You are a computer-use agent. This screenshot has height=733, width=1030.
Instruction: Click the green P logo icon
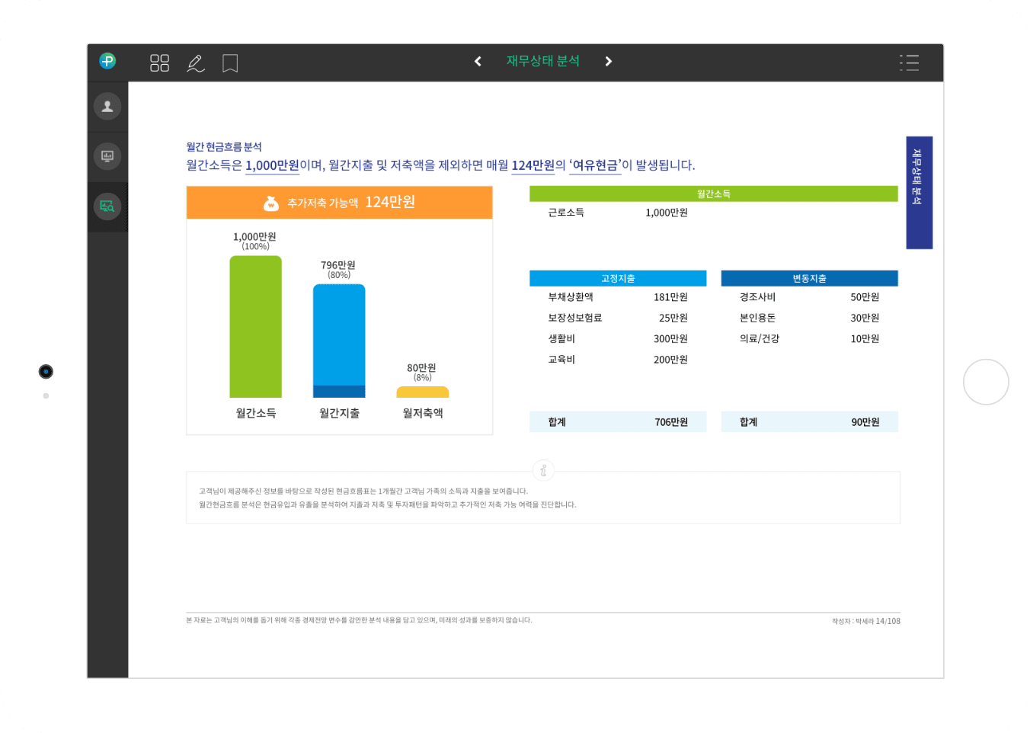[107, 61]
